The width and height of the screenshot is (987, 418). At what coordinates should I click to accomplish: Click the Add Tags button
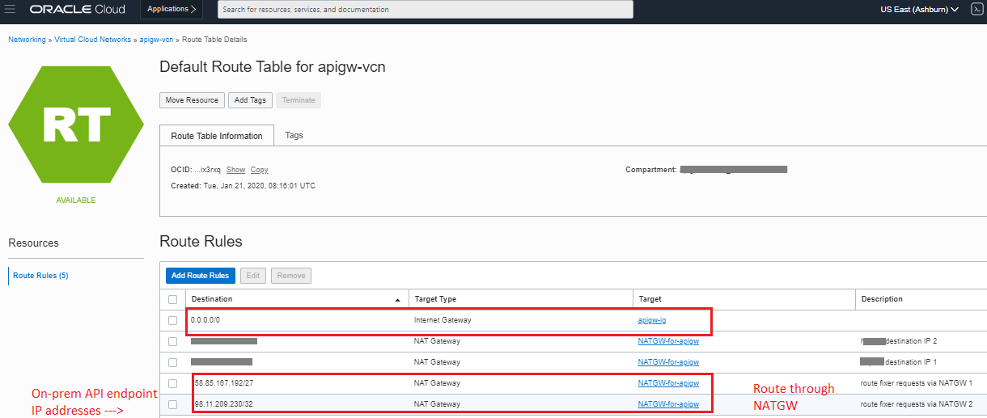click(x=249, y=100)
